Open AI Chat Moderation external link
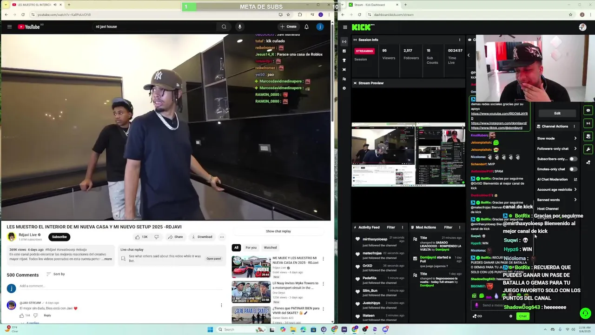This screenshot has height=335, width=595. [x=575, y=179]
